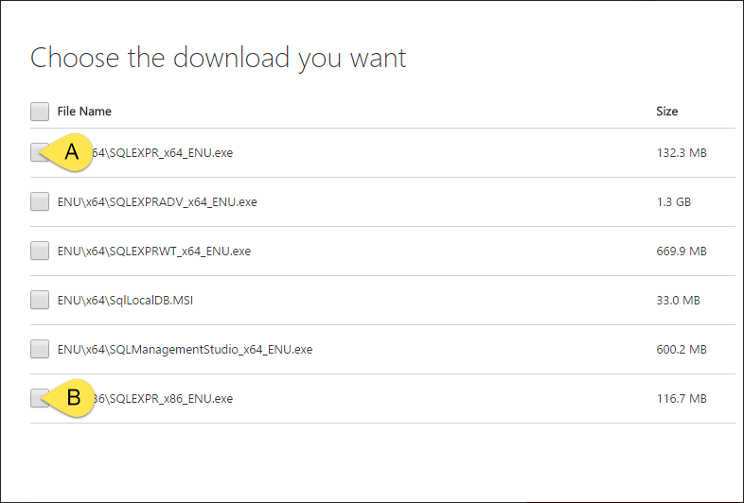Click the SQLEXPRADV_x64_ENU.exe file name
The width and height of the screenshot is (744, 503).
157,201
